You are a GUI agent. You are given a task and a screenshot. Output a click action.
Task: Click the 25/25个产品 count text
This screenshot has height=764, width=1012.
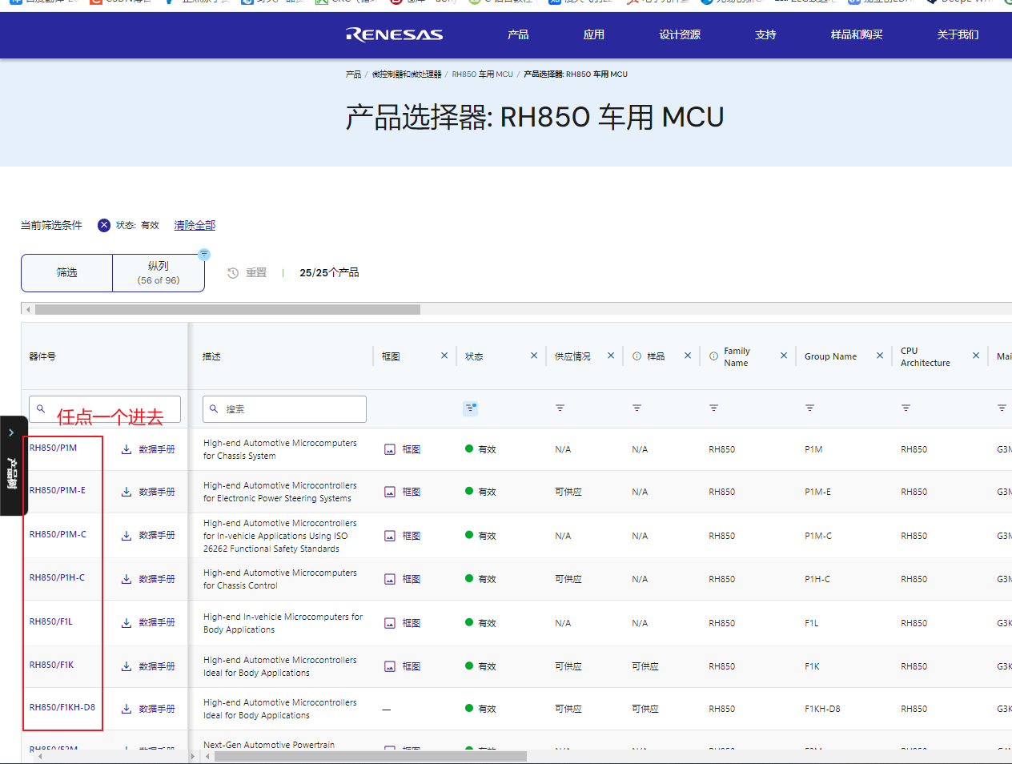[329, 273]
